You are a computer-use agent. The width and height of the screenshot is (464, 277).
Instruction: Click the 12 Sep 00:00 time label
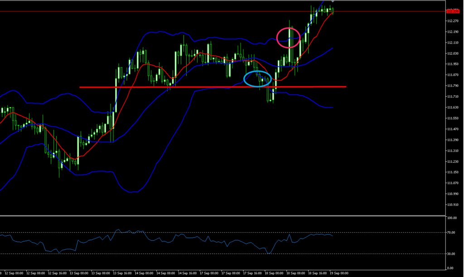(14, 273)
